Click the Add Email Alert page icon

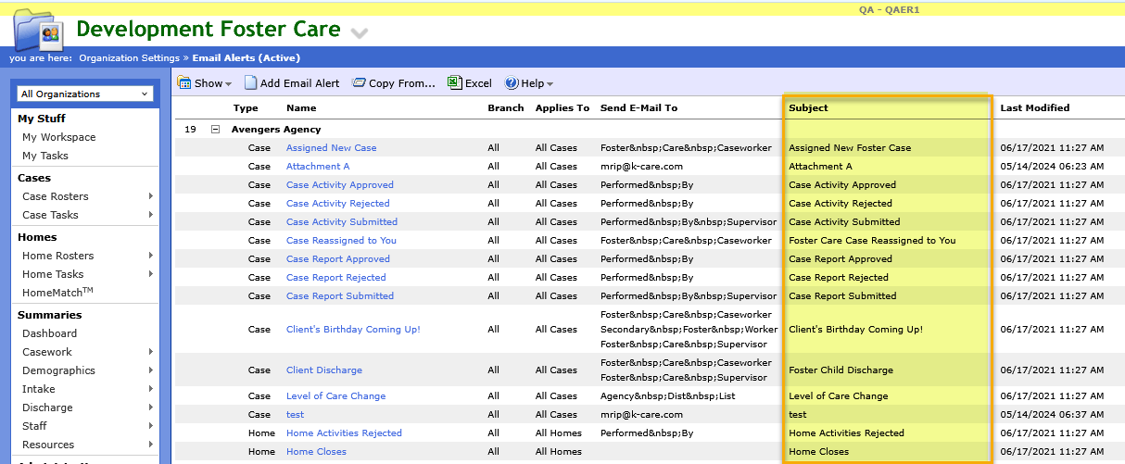[x=251, y=83]
